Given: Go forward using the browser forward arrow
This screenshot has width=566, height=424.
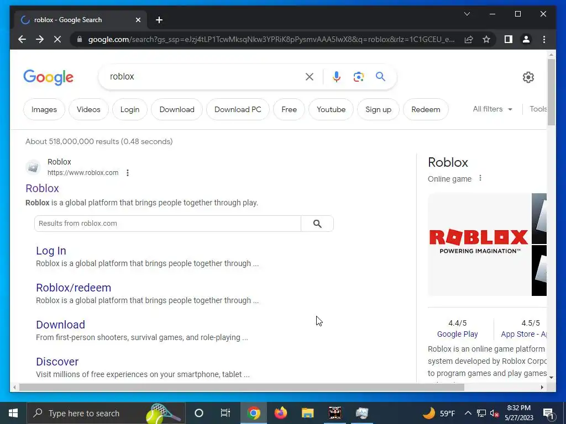Looking at the screenshot, I should pos(40,39).
